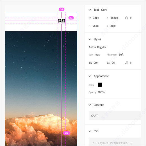Collapse the Appearance section chevron

pos(90,76)
